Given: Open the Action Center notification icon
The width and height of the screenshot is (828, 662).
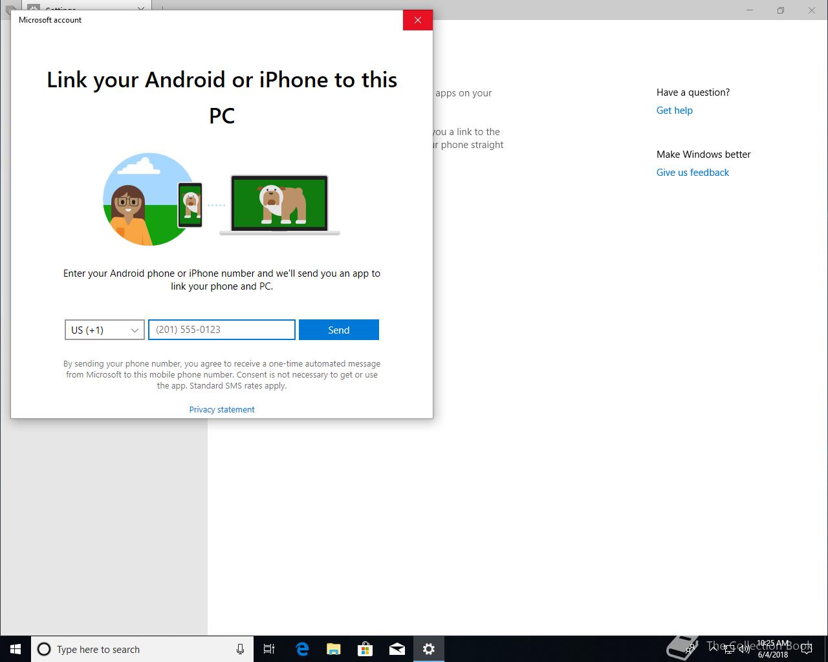Looking at the screenshot, I should click(807, 649).
